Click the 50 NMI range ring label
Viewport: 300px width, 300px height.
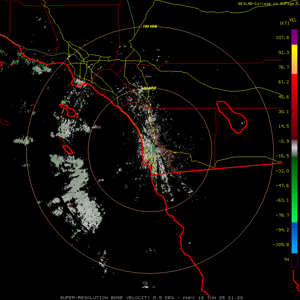coord(150,88)
